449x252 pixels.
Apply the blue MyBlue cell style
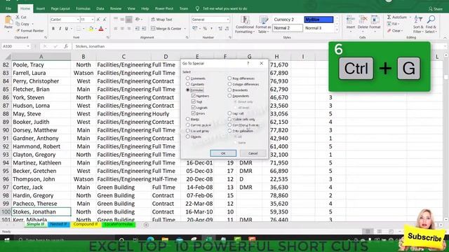coord(319,20)
